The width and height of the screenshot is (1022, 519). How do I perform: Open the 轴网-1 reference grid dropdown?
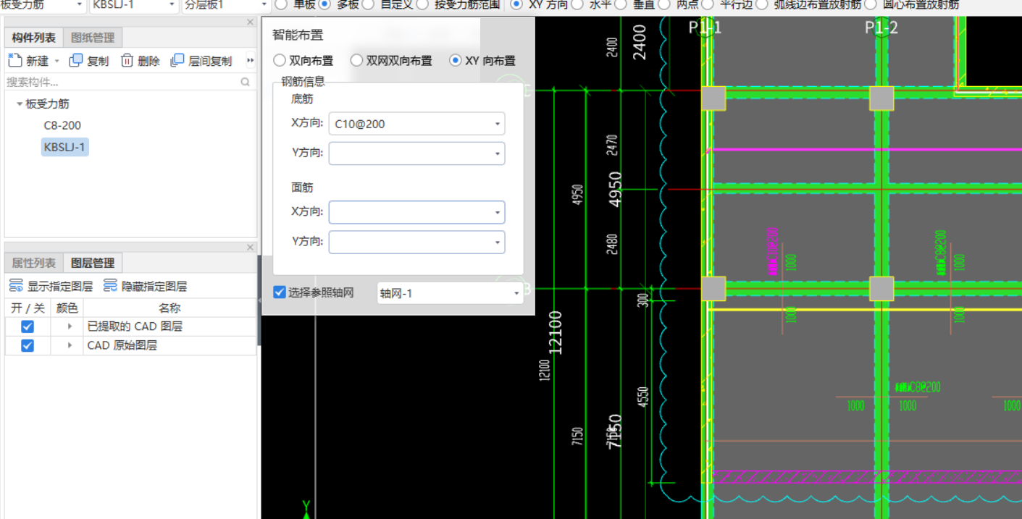(515, 292)
